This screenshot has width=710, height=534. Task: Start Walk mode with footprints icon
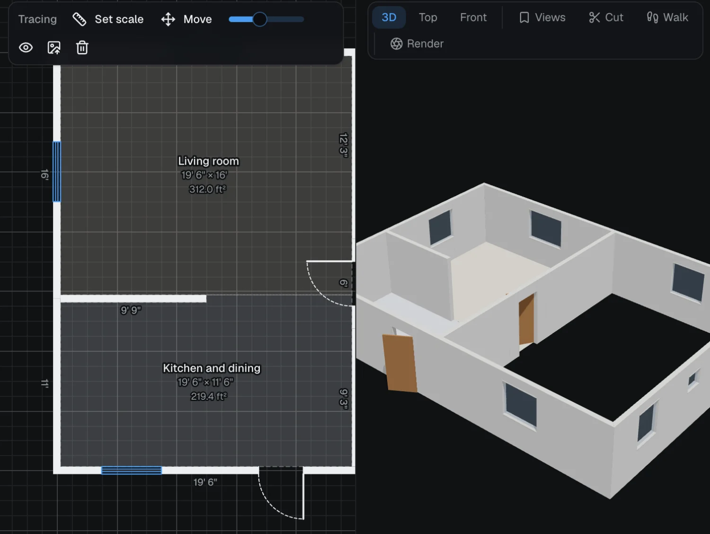click(x=667, y=18)
